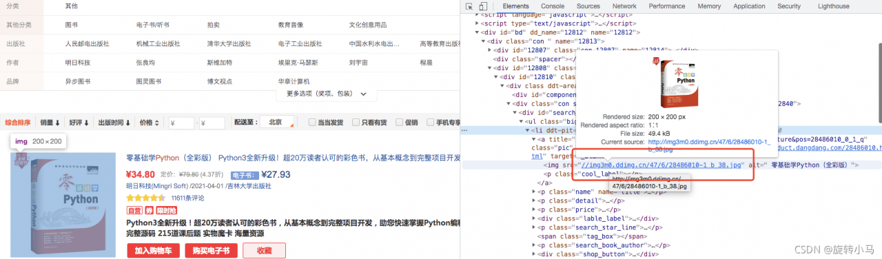Check the 当当发货 checkbox
The width and height of the screenshot is (882, 259).
(312, 123)
